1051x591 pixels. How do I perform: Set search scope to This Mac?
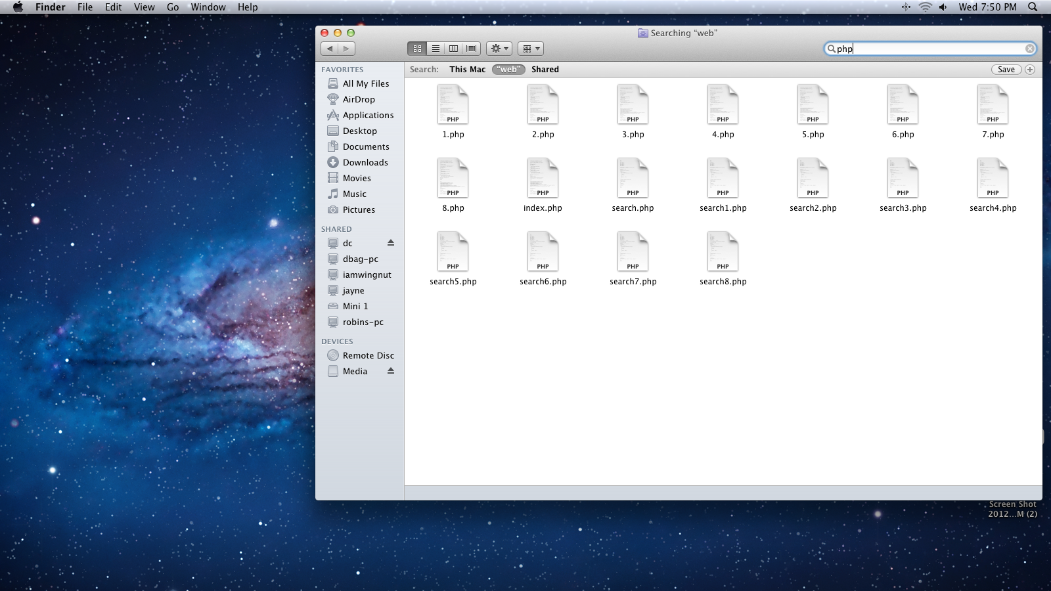[x=467, y=70]
